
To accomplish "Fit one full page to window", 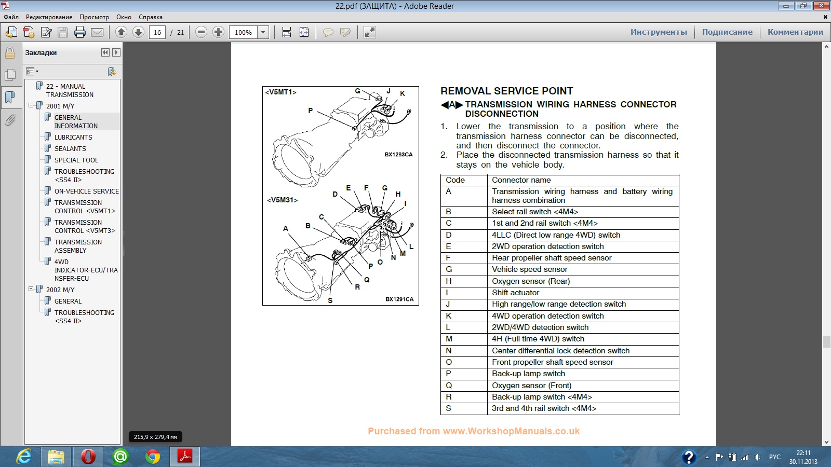I will pyautogui.click(x=304, y=32).
